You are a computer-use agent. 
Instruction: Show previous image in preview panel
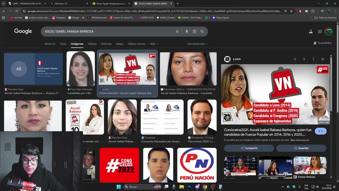click(295, 59)
